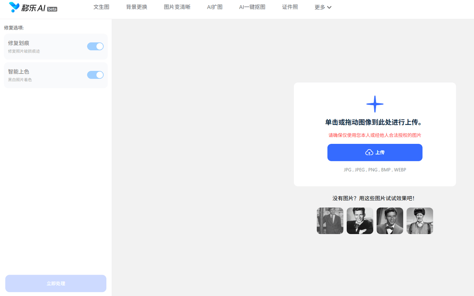Click the beta badge next to logo

[52, 9]
